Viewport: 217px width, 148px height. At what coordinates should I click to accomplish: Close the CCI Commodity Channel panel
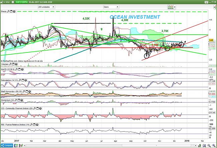[40, 108]
